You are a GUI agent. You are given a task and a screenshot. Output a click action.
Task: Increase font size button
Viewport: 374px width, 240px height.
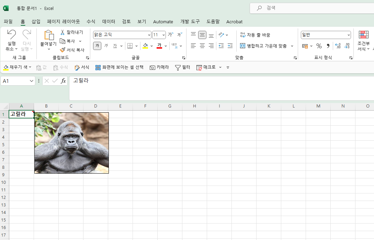(171, 35)
